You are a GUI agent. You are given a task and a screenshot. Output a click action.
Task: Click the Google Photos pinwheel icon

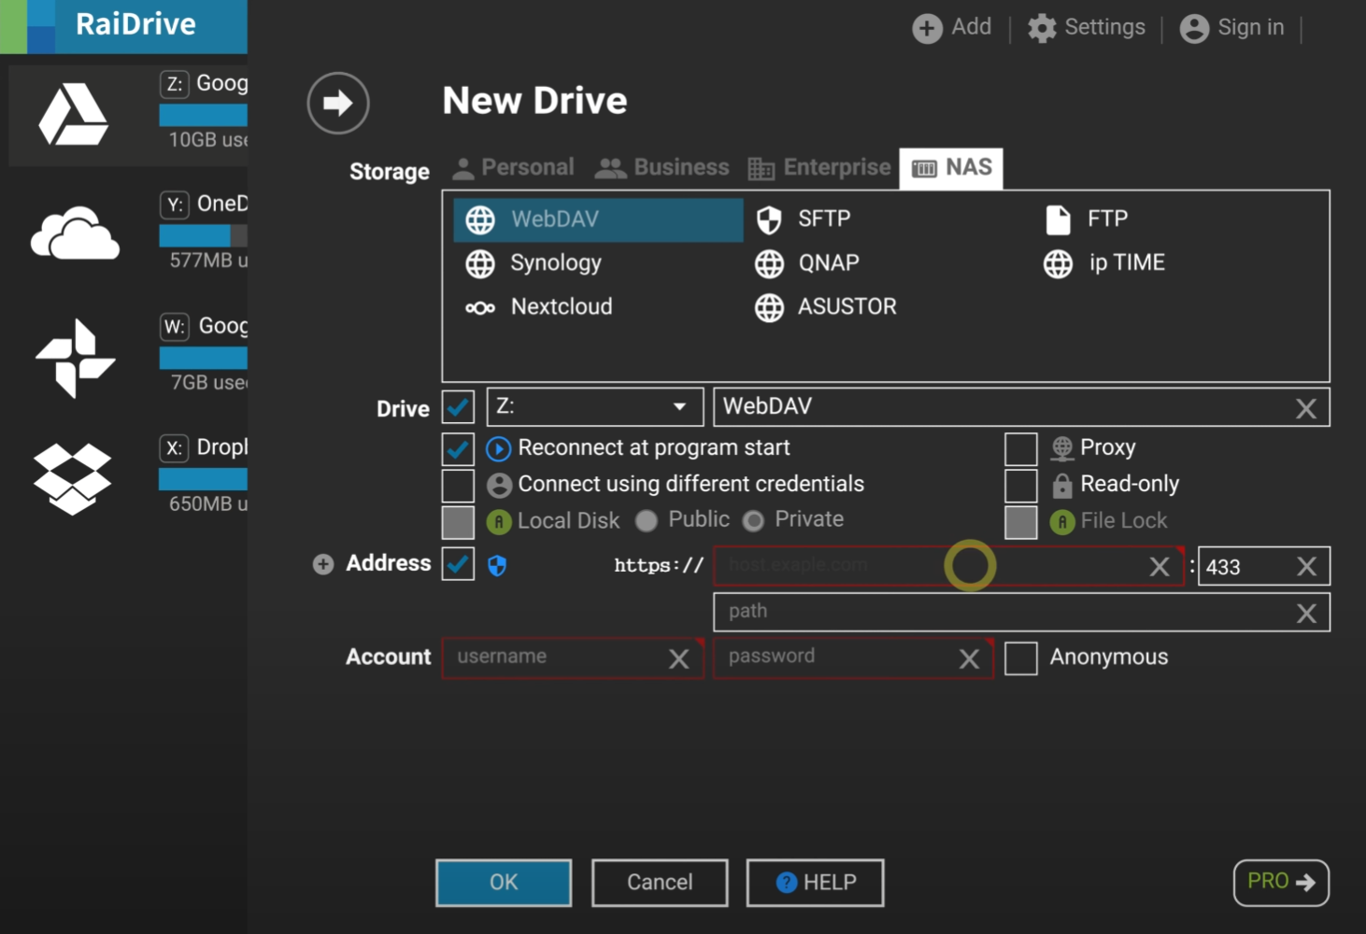click(x=75, y=358)
